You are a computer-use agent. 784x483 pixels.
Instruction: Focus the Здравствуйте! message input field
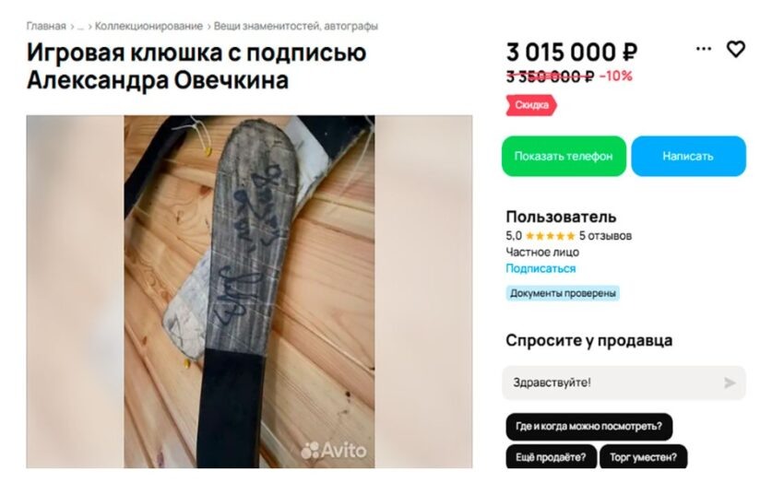[x=624, y=383]
